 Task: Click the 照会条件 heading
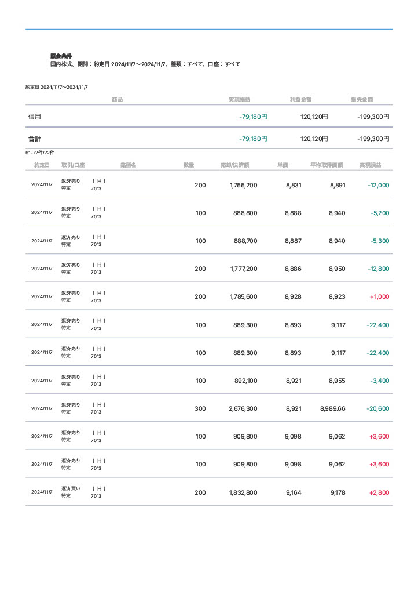pyautogui.click(x=61, y=56)
